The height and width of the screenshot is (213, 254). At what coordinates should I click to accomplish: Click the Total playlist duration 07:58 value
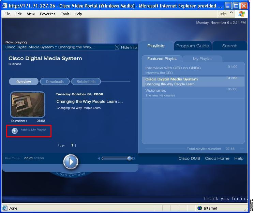coord(230,149)
